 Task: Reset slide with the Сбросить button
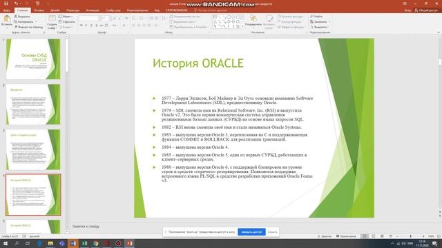point(67,21)
